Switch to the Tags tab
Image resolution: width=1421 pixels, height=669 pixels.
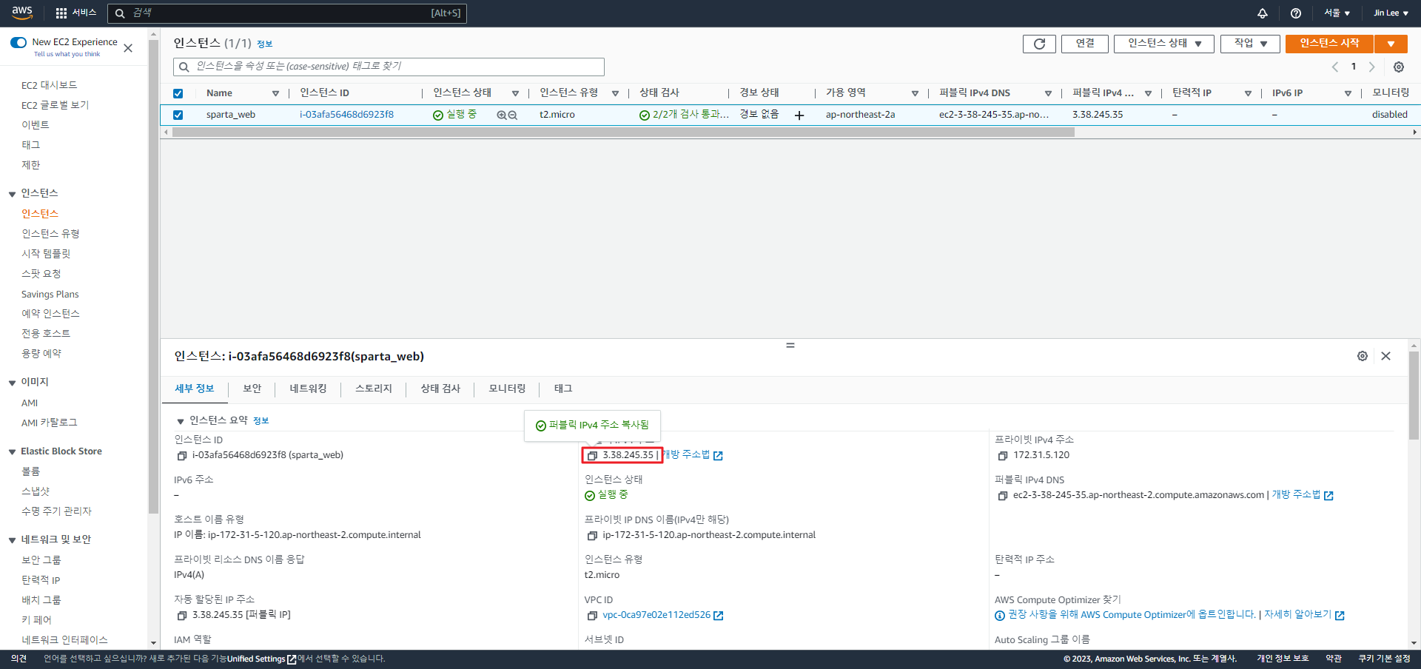(x=563, y=389)
